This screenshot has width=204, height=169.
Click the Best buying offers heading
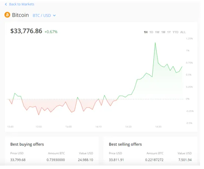(x=27, y=144)
